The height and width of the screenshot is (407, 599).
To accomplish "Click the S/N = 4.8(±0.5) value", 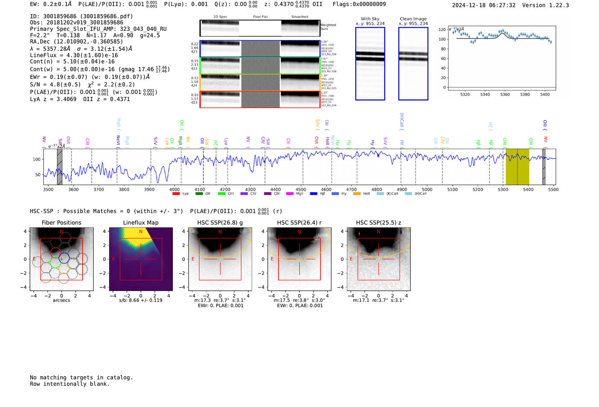I will (55, 85).
